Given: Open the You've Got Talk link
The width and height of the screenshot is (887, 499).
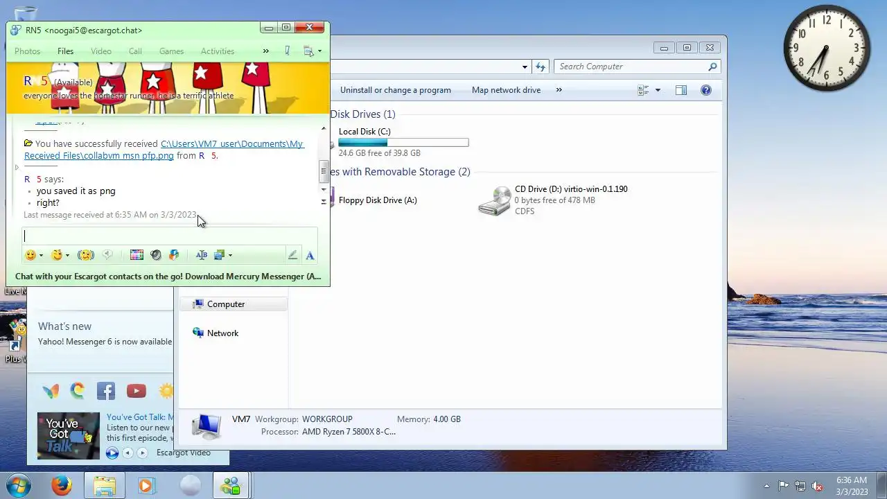Looking at the screenshot, I should coord(139,417).
